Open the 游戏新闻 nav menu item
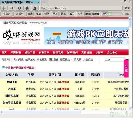The image size is (133, 118). point(72,52)
